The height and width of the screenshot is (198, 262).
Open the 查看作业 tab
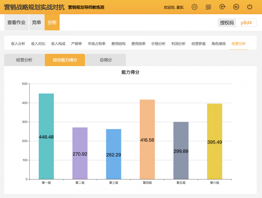[16, 22]
